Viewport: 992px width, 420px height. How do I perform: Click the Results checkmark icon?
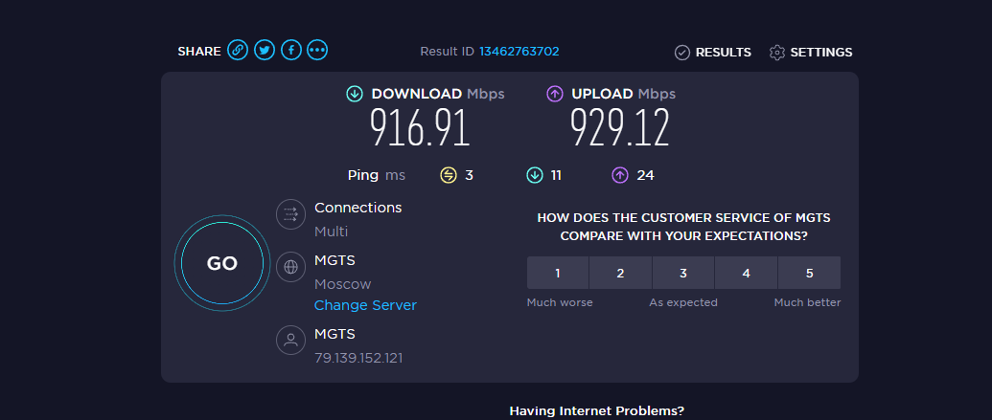[682, 53]
